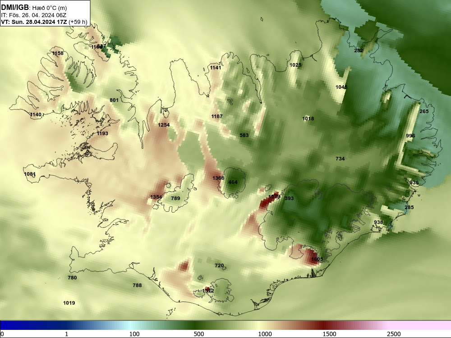Click the 583 value label
Viewport: 451px width, 338px height.
click(244, 135)
